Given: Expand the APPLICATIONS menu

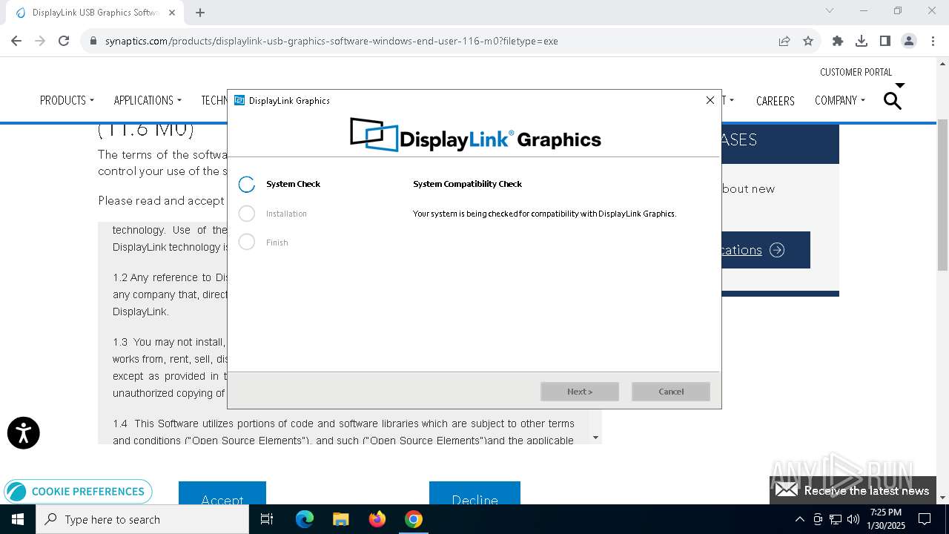Looking at the screenshot, I should (148, 100).
